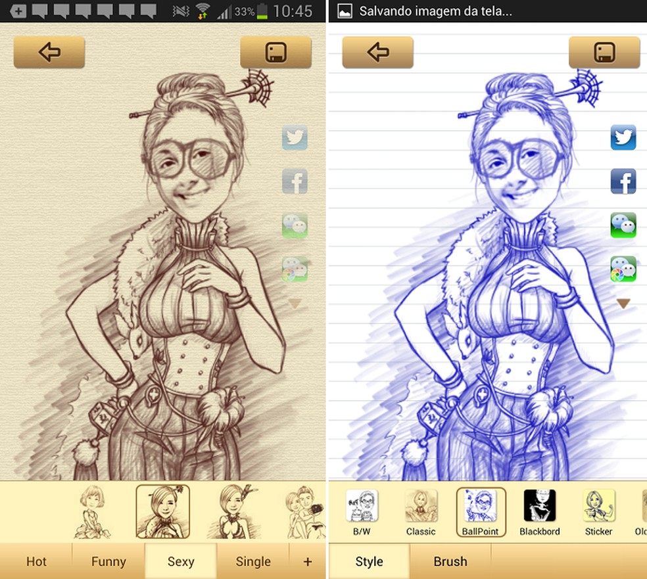Tap plus to add more categories
647x579 pixels.
[308, 561]
